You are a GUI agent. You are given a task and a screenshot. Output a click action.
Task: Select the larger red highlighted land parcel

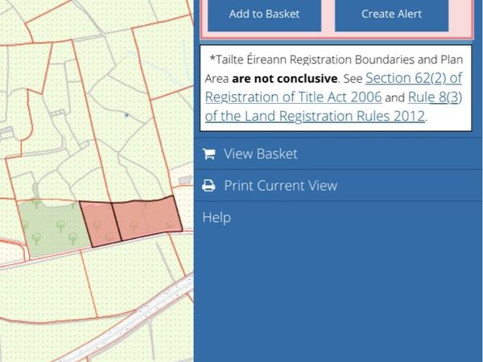[x=147, y=219]
